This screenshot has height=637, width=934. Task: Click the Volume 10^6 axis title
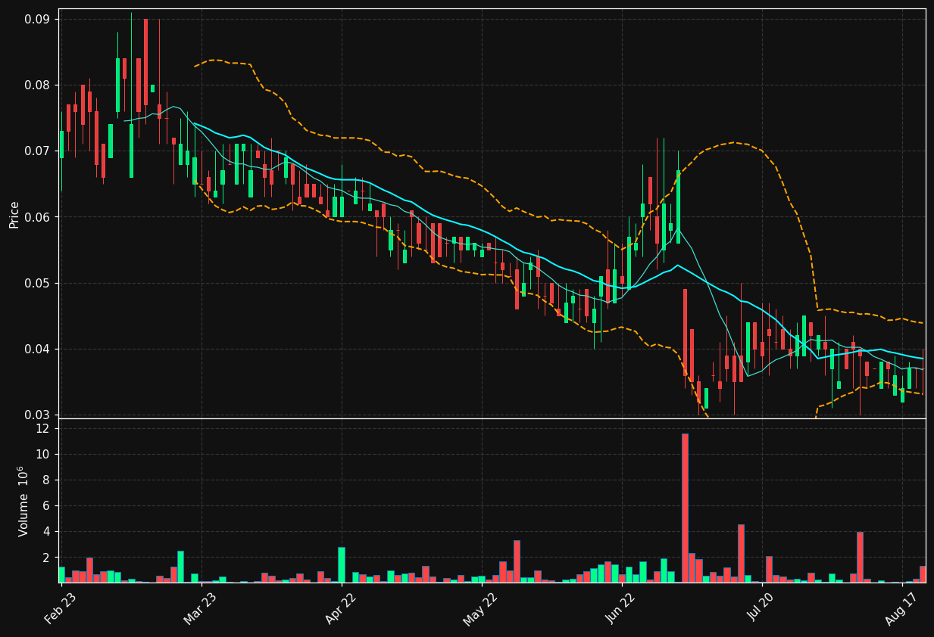click(23, 501)
